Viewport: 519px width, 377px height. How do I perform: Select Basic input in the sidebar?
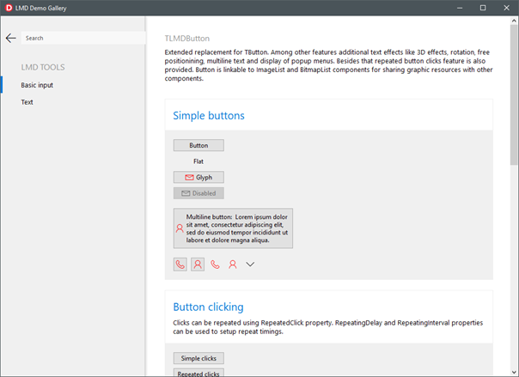click(x=37, y=85)
